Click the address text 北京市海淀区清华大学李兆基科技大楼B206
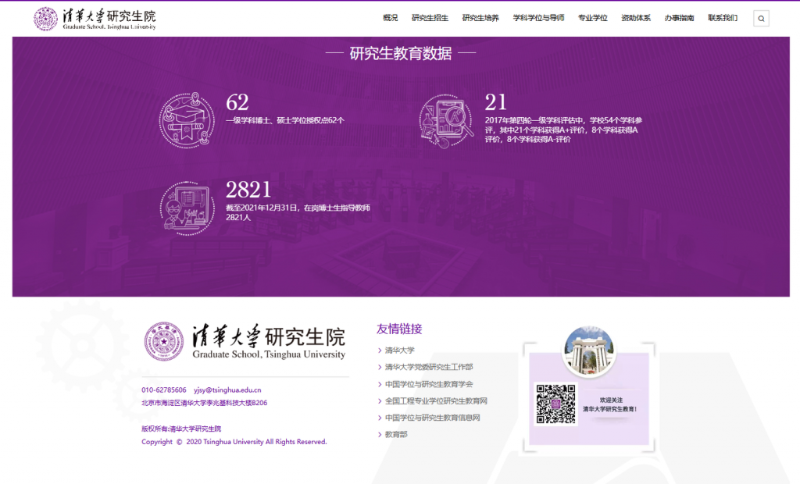 [204, 403]
